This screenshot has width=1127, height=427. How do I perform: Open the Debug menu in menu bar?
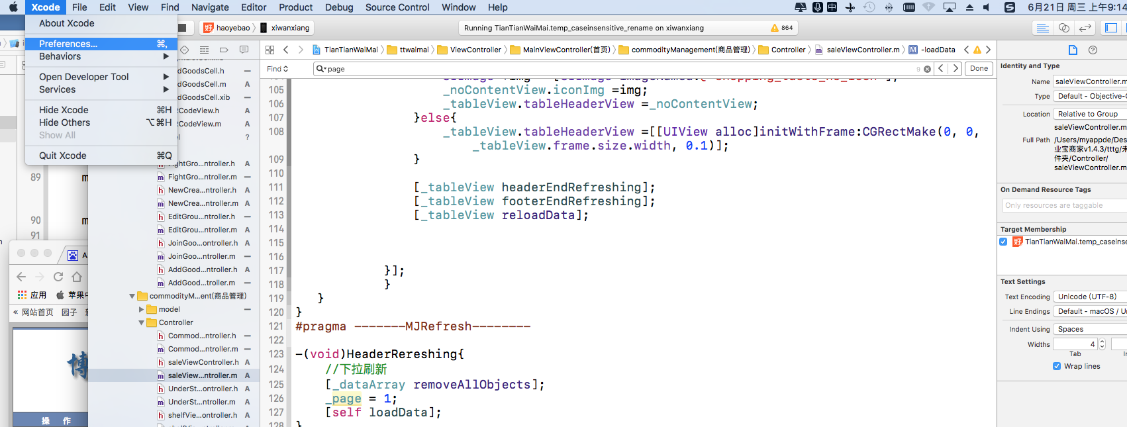point(339,7)
